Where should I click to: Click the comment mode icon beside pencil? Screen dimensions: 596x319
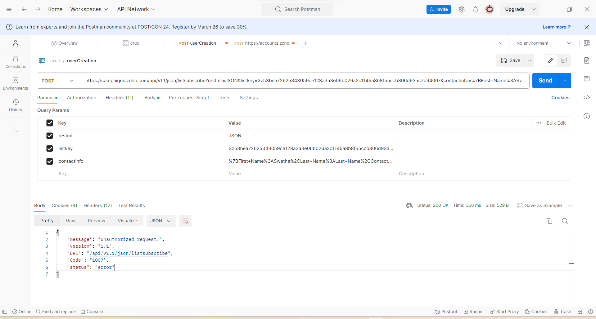[x=564, y=60]
